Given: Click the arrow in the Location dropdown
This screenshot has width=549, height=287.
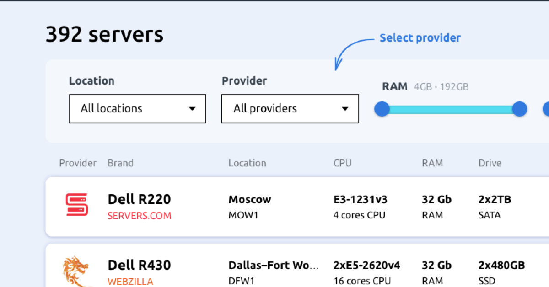Looking at the screenshot, I should (x=193, y=109).
